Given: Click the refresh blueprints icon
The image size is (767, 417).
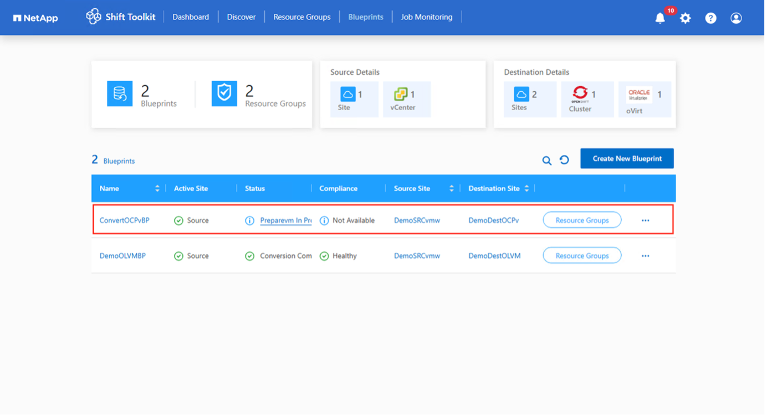Looking at the screenshot, I should point(564,160).
